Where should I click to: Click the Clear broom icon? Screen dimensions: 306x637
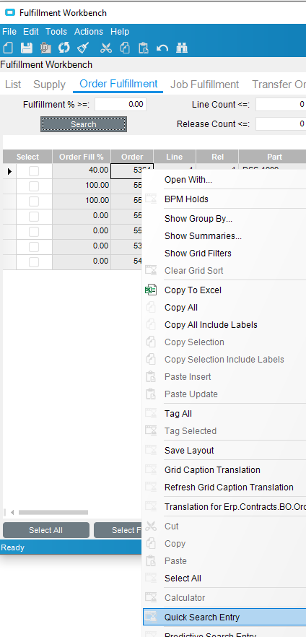pyautogui.click(x=83, y=48)
